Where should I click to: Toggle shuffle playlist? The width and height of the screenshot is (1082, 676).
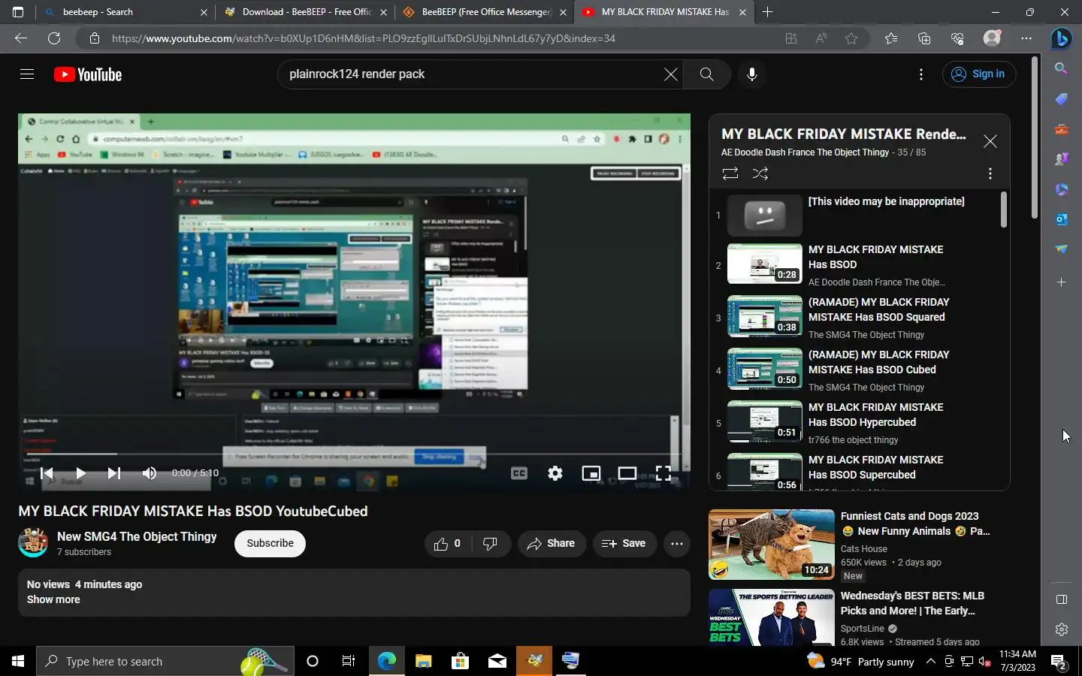click(760, 174)
